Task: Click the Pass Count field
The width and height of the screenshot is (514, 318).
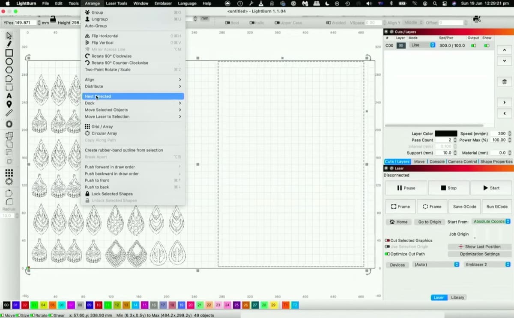Action: [x=443, y=140]
